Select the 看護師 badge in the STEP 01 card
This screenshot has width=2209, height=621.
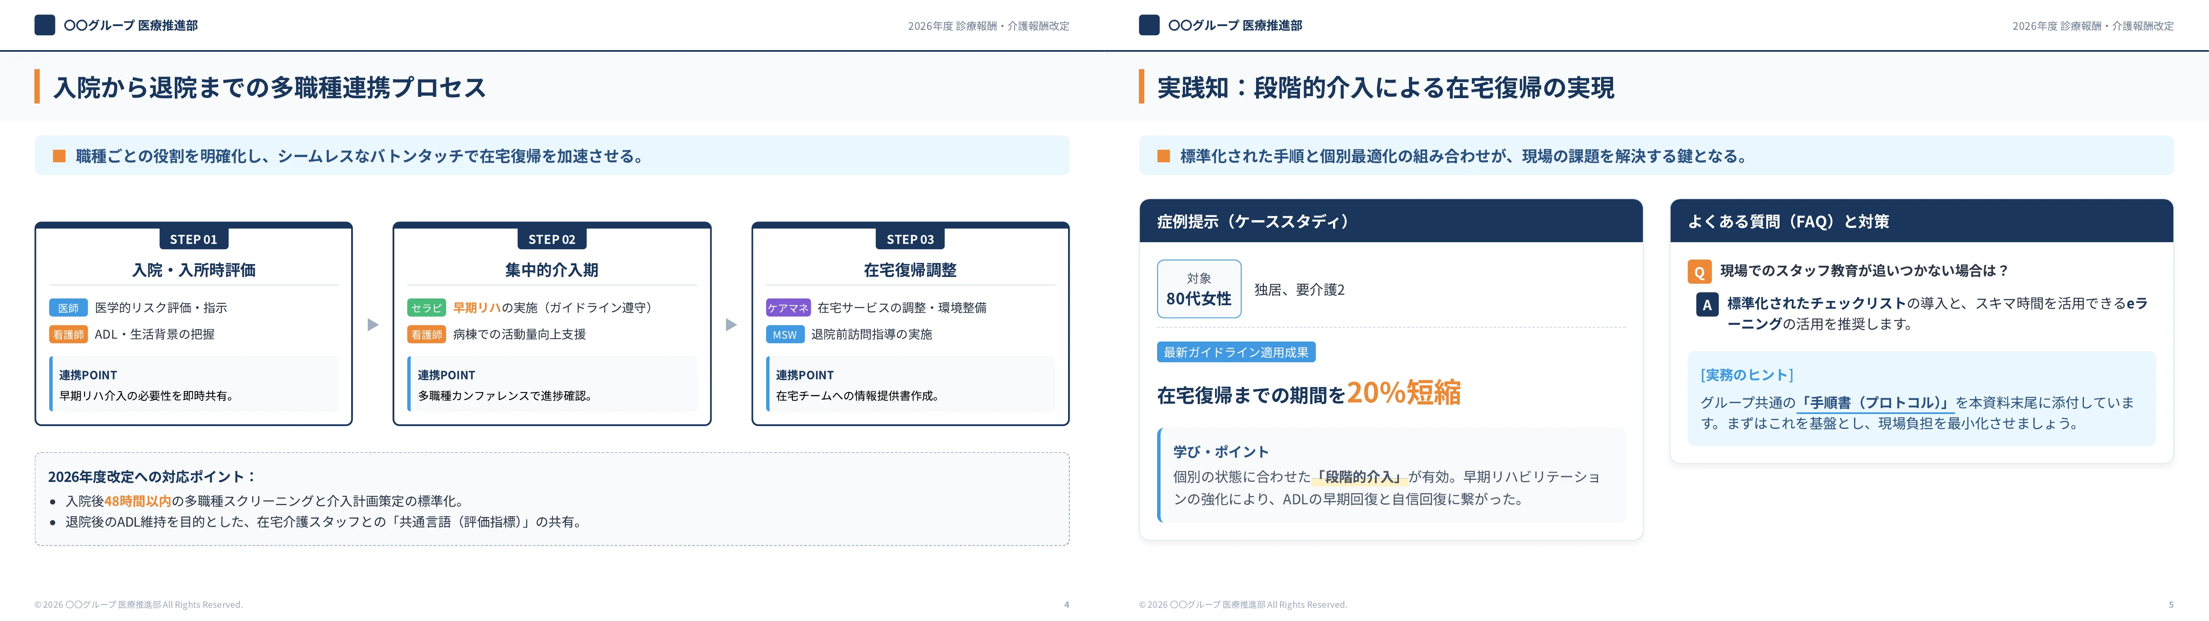[x=69, y=335]
